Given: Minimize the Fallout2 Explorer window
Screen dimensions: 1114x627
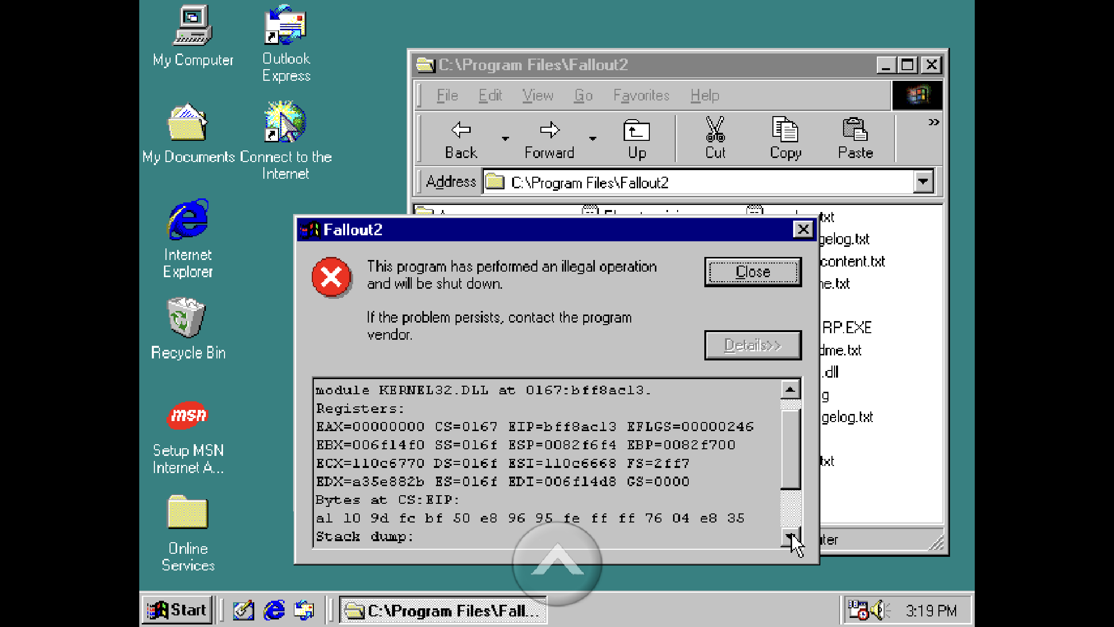Looking at the screenshot, I should (x=886, y=65).
